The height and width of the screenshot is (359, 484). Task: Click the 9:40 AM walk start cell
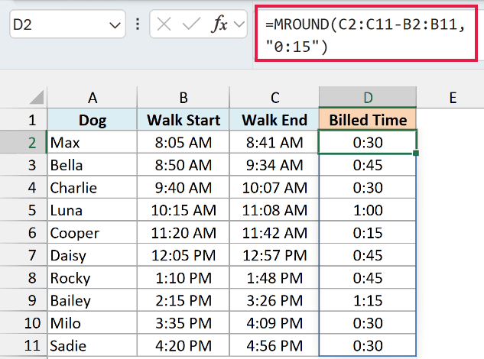(x=184, y=187)
